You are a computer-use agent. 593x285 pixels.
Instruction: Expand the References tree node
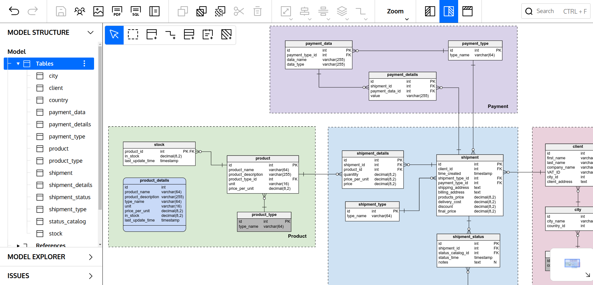pos(18,245)
